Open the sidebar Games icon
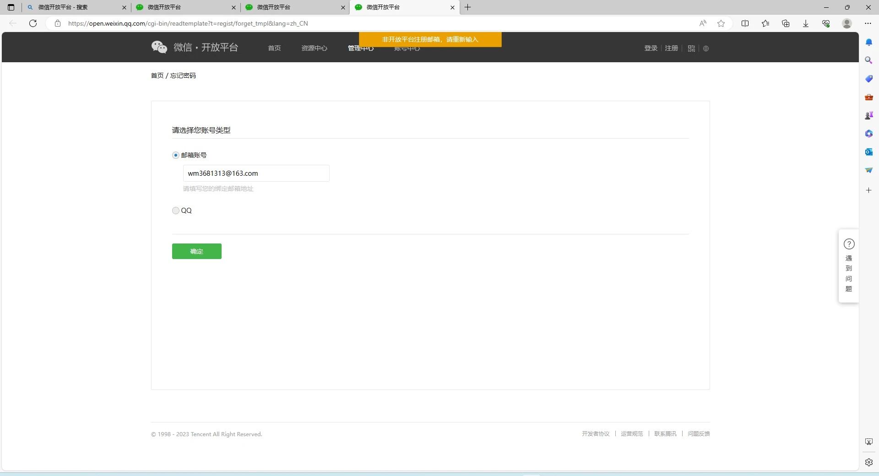The width and height of the screenshot is (879, 476). point(869,115)
